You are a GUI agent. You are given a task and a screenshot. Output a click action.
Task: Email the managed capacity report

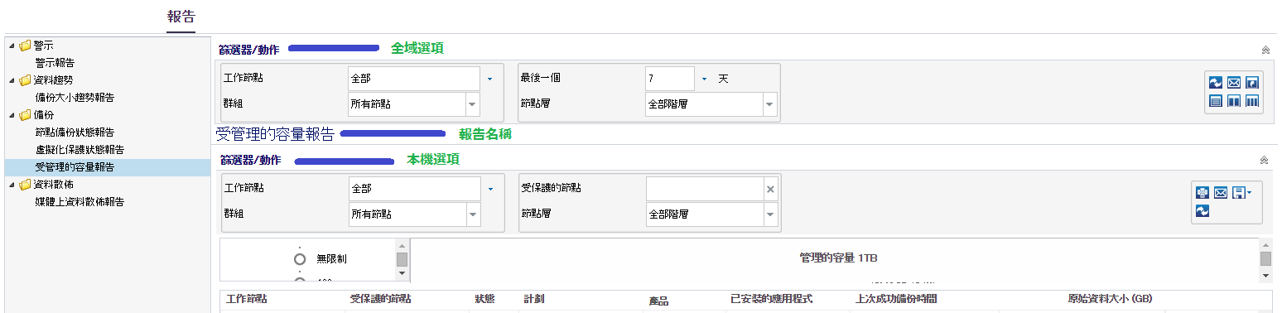click(1220, 192)
